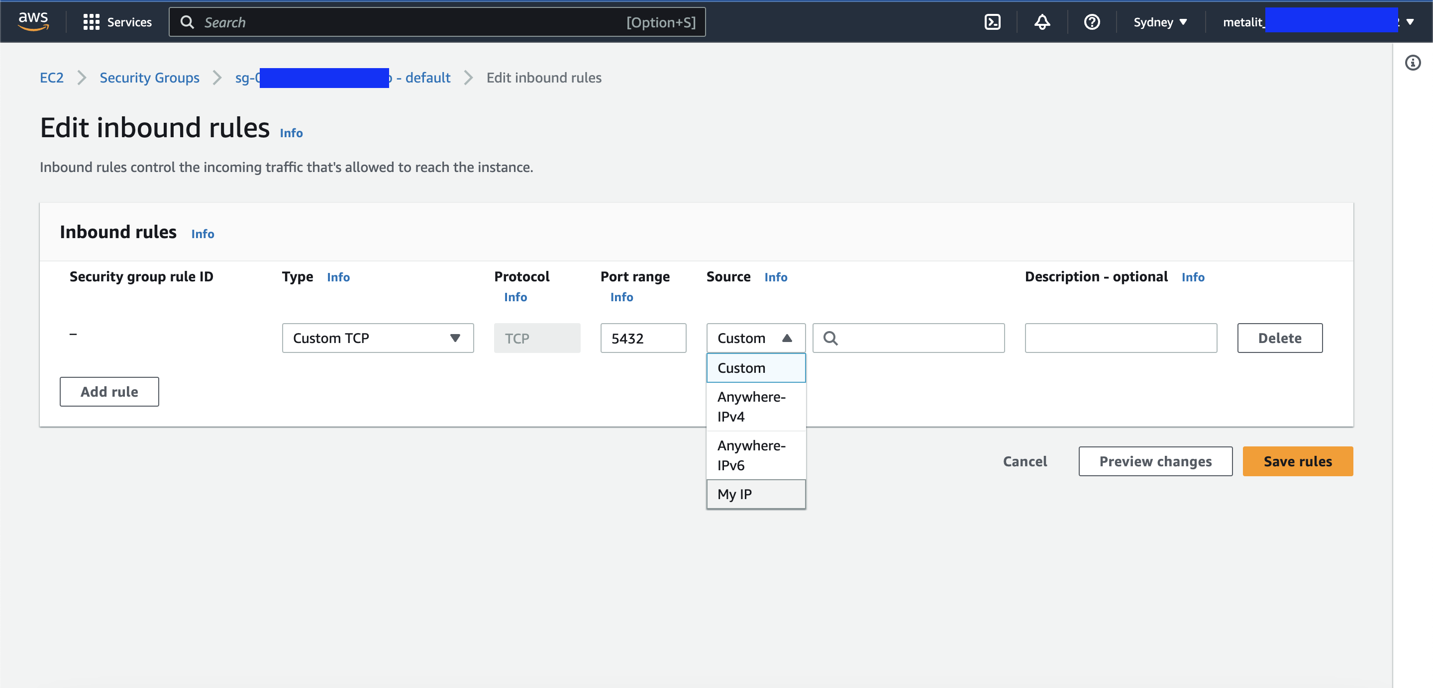Viewport: 1433px width, 688px height.
Task: Open the notifications bell
Action: [x=1042, y=22]
